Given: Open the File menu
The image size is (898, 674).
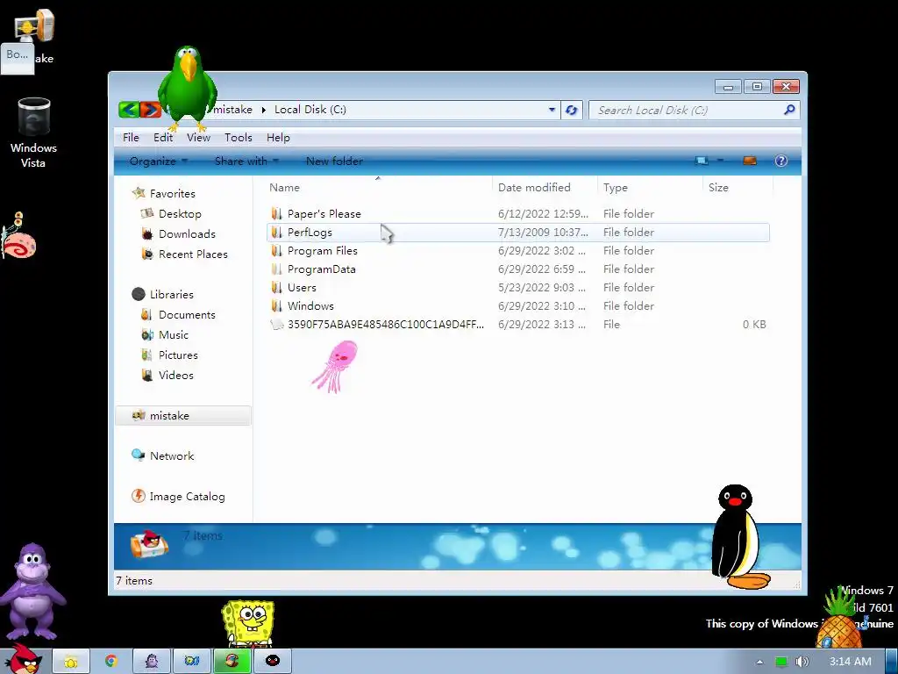Looking at the screenshot, I should click(x=131, y=138).
